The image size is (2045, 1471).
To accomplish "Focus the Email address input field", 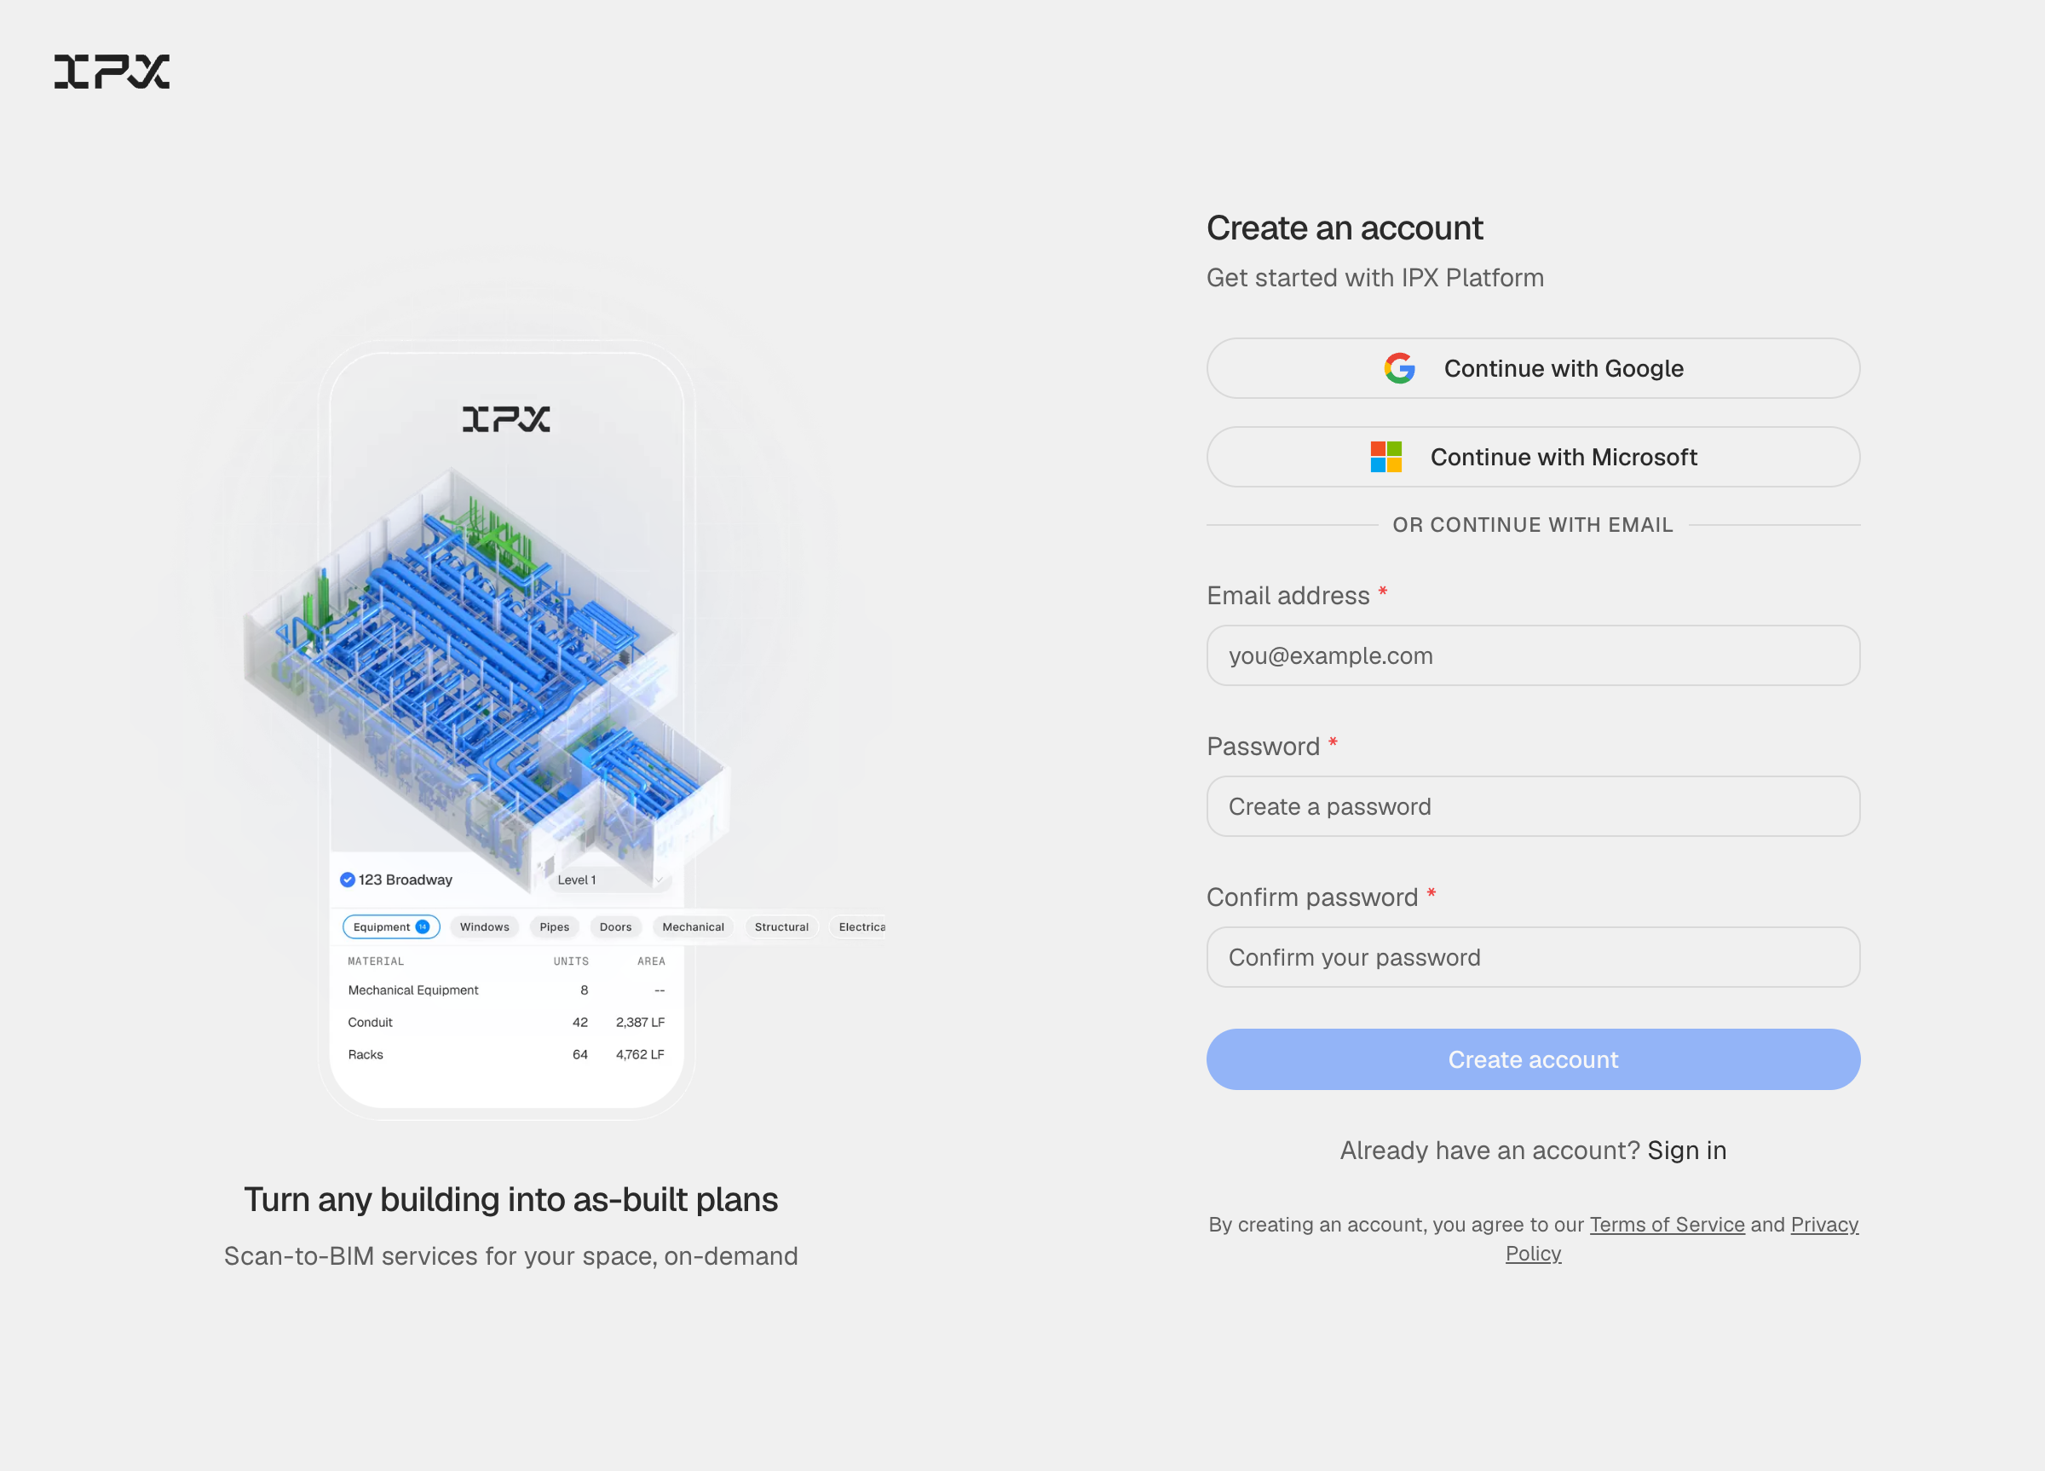I will coord(1533,655).
